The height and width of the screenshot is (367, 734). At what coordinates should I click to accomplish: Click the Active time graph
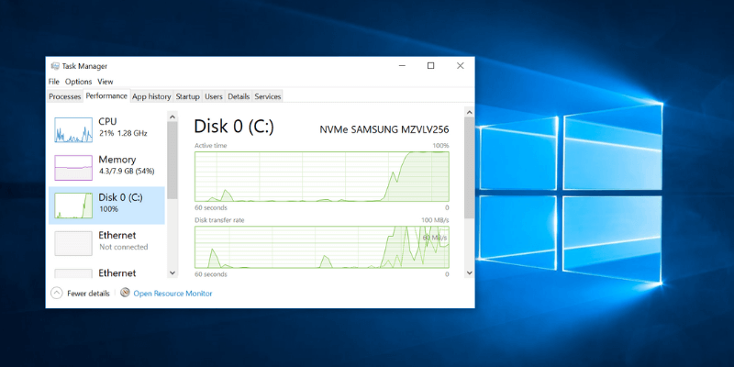pos(322,176)
